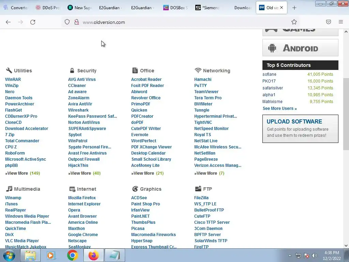
Task: Open the Firefox hamburger menu
Action: 341,22
